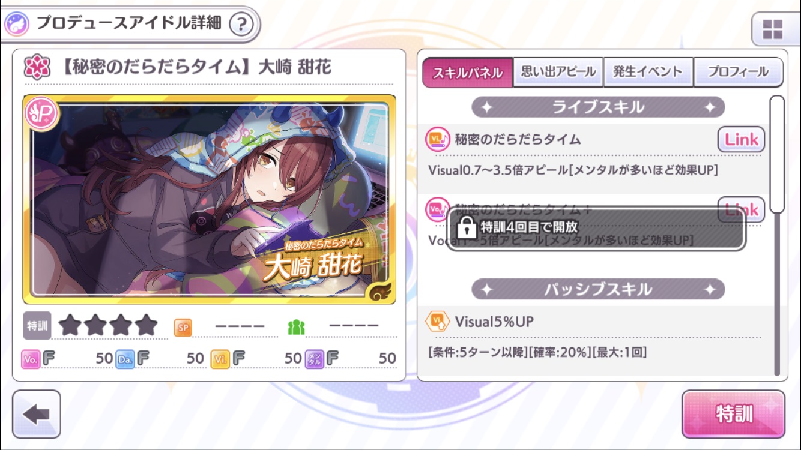Click the skill panel scrollbar thumb
This screenshot has height=450, width=801.
pos(778,154)
